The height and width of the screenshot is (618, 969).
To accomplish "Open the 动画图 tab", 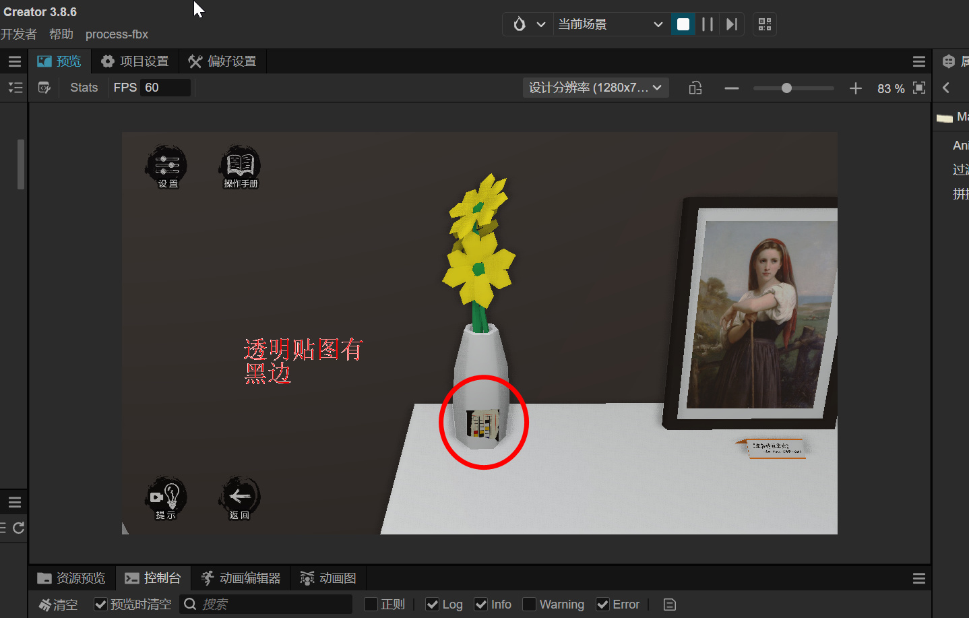I will point(328,578).
